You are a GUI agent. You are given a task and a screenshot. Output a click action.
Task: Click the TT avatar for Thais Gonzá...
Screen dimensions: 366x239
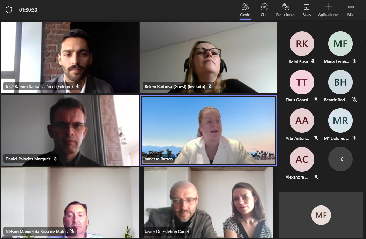click(x=302, y=82)
